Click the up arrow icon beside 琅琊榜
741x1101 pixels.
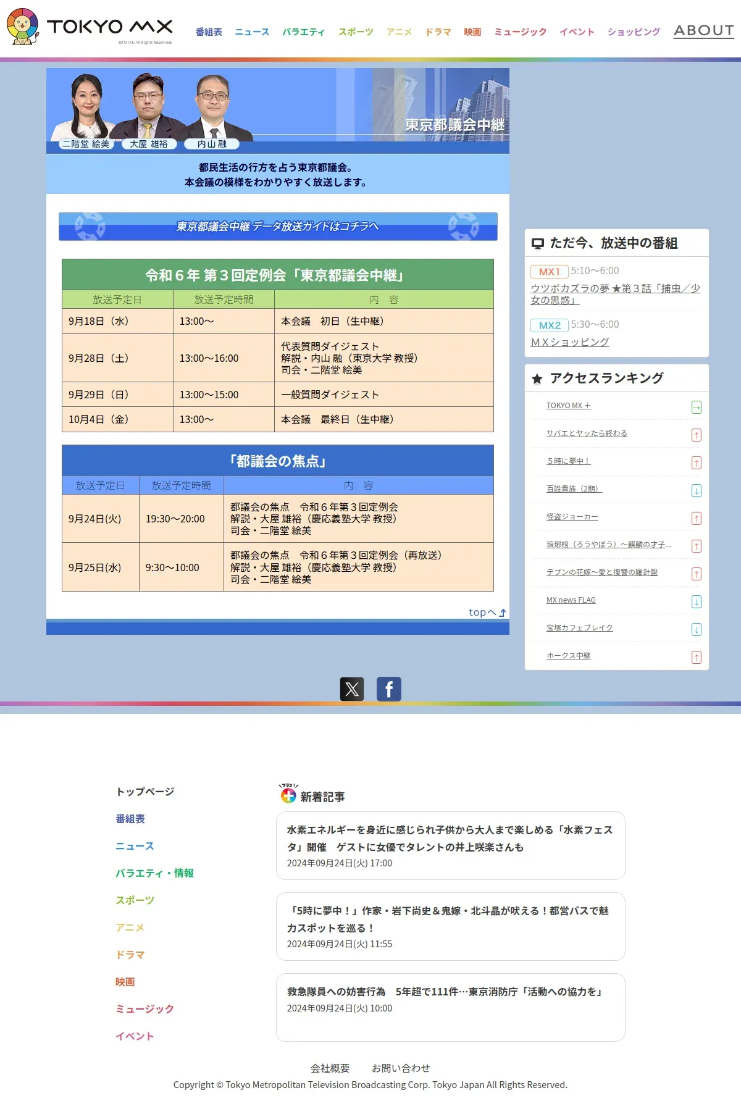tap(697, 546)
